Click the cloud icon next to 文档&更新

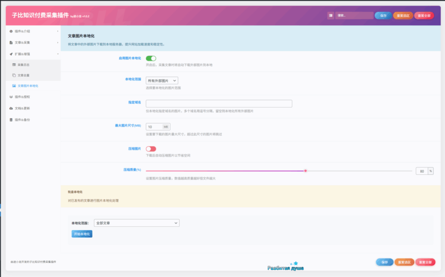[11, 108]
